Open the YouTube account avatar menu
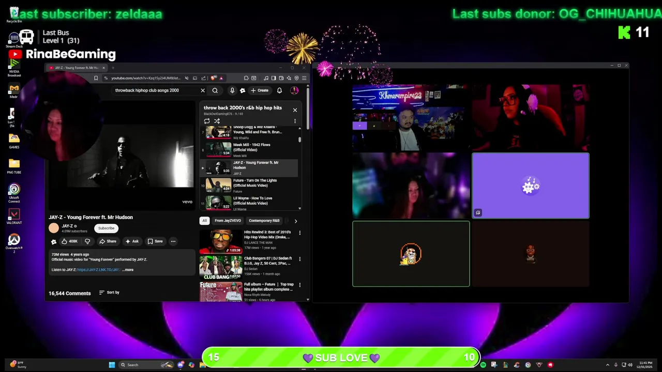 point(294,90)
